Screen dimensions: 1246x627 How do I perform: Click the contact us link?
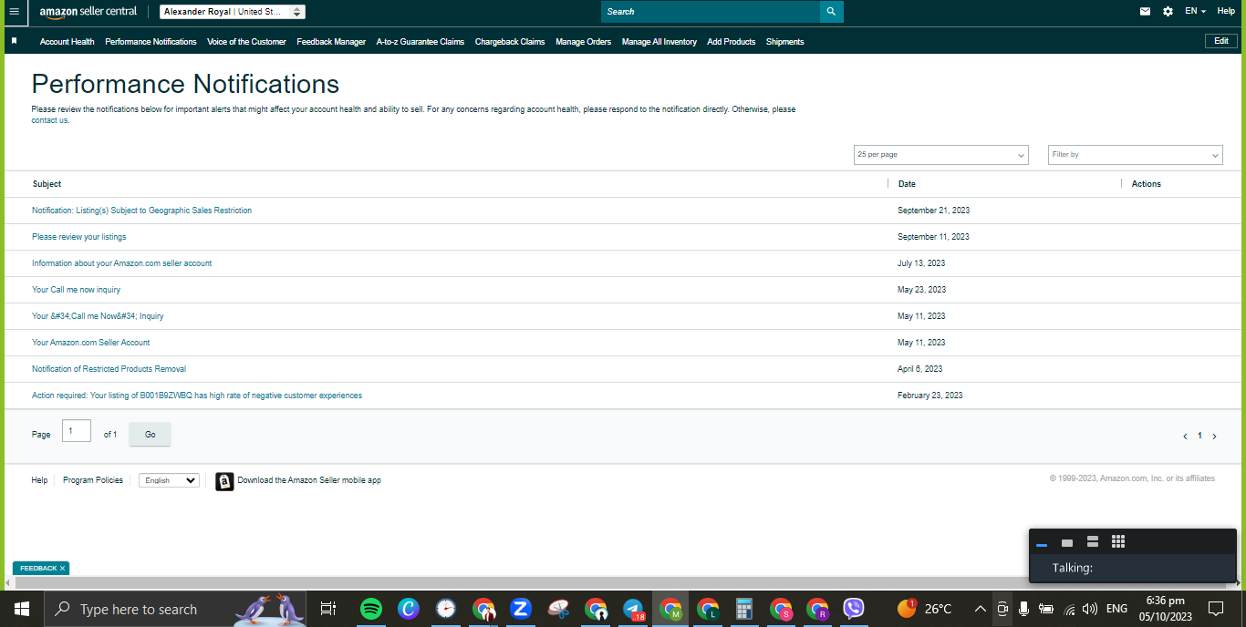coord(50,120)
